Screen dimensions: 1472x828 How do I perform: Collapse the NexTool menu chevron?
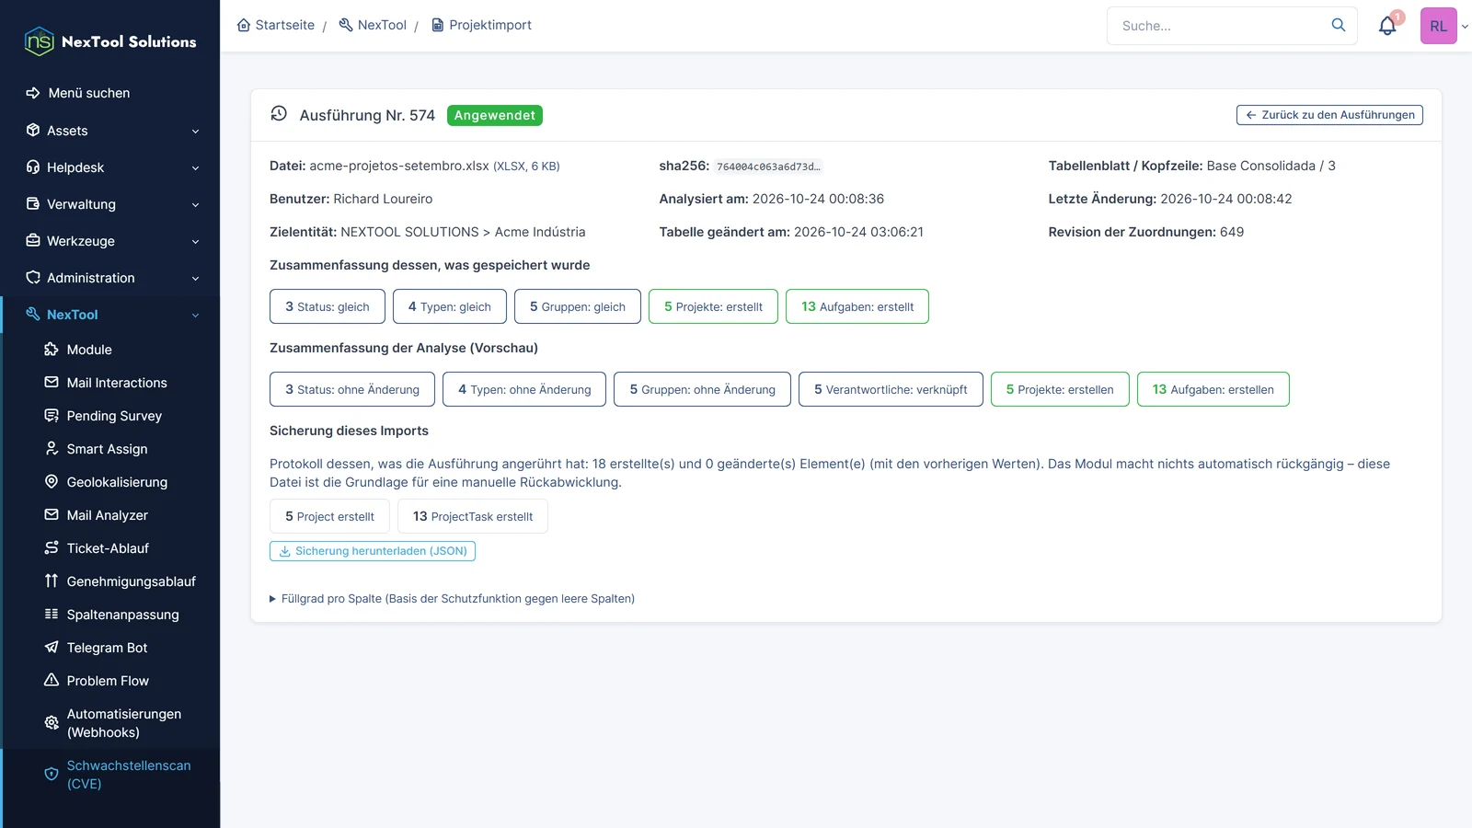[x=195, y=316]
